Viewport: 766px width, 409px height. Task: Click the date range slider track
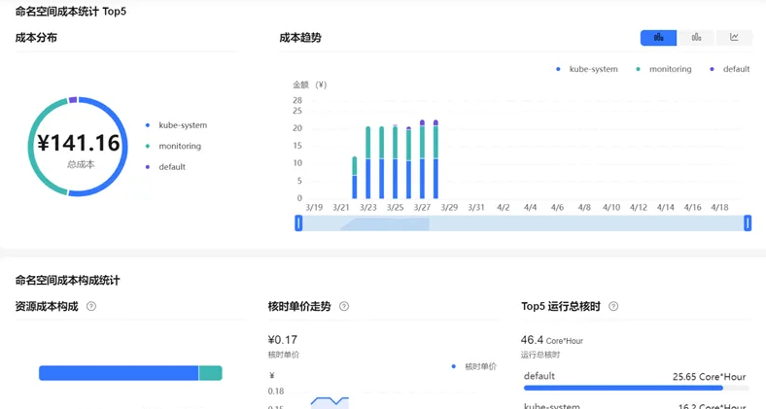(x=523, y=223)
